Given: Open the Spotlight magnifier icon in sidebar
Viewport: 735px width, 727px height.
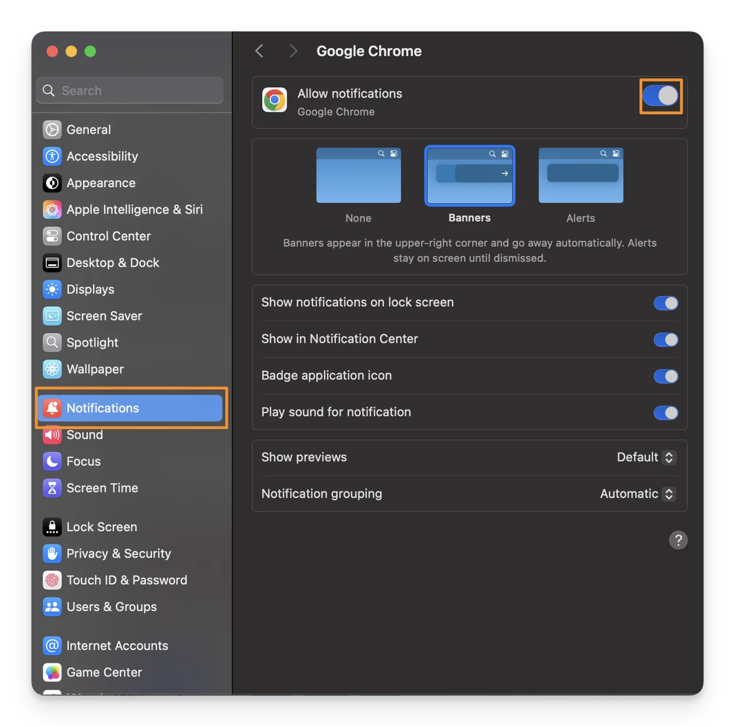Looking at the screenshot, I should point(52,342).
